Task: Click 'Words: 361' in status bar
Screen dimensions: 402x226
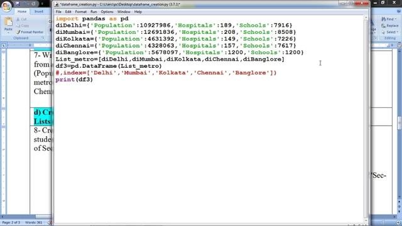Action: [33, 222]
